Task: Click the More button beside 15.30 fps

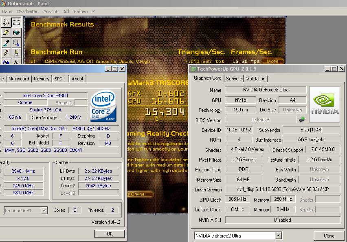Action: point(272,61)
